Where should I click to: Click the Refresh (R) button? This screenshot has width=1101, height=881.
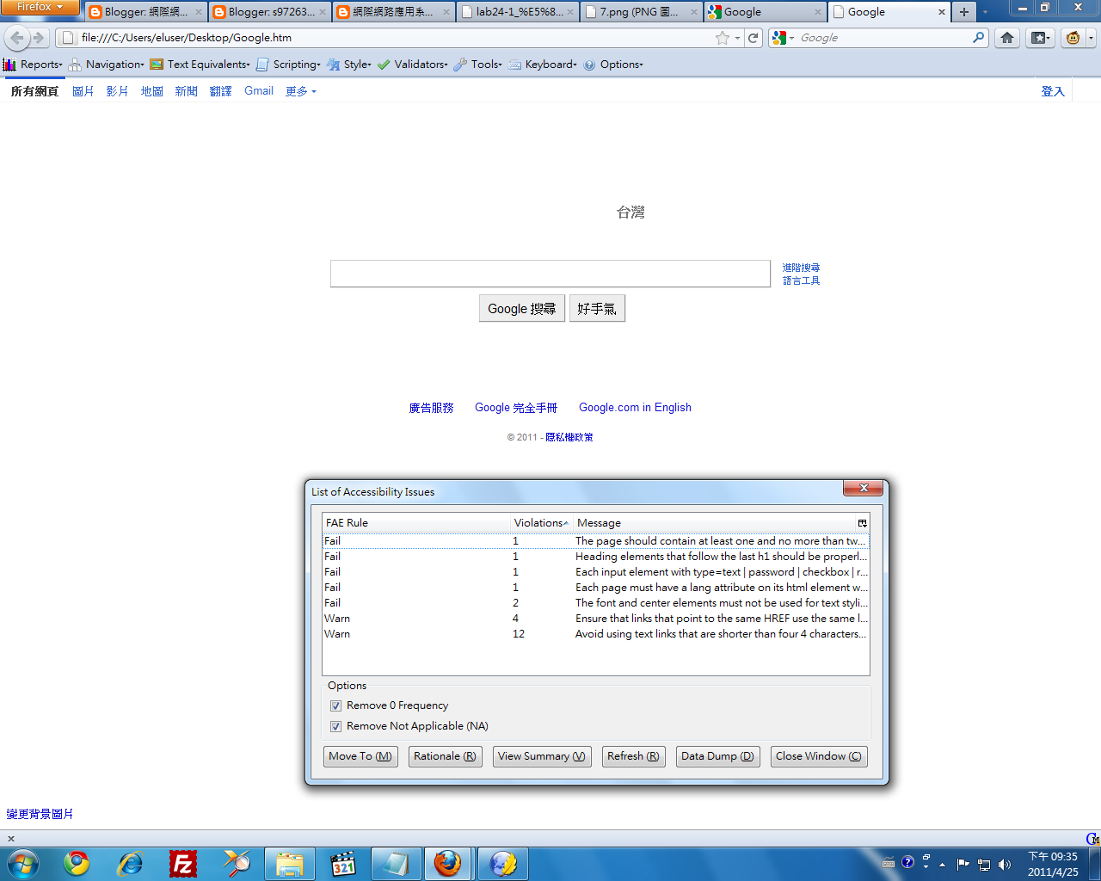(x=633, y=756)
